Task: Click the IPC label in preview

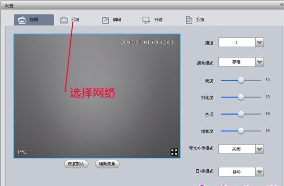Action: [23, 152]
